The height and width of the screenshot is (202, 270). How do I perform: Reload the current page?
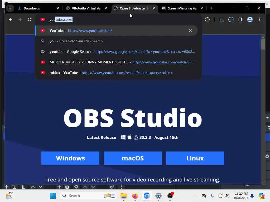click(x=30, y=19)
